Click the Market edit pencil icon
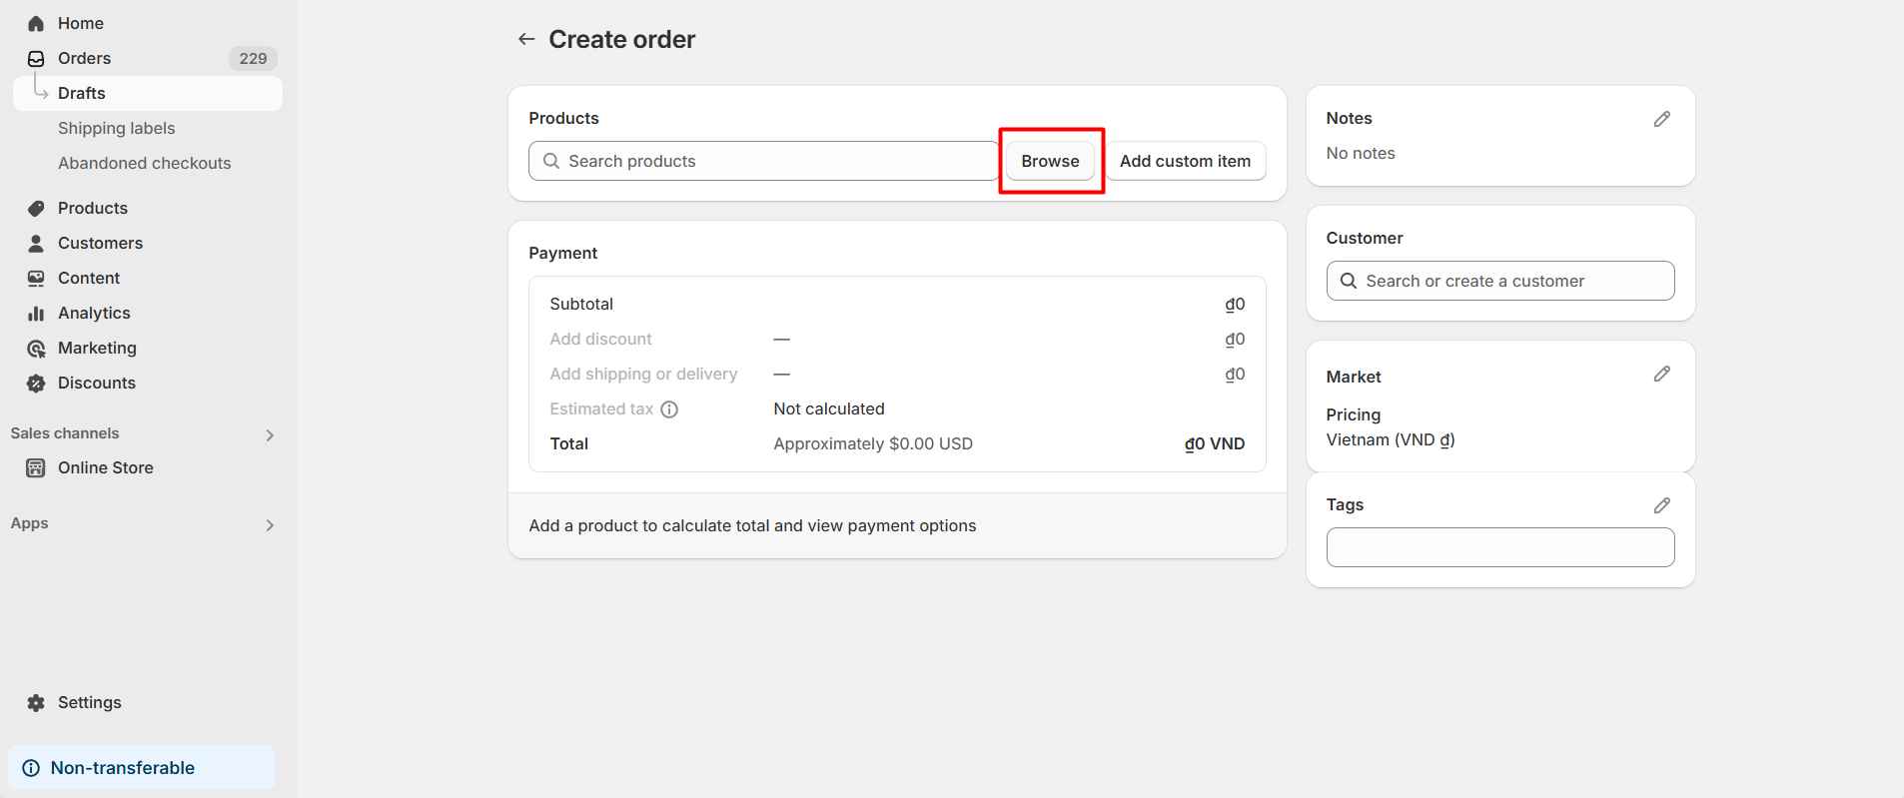 click(x=1661, y=374)
